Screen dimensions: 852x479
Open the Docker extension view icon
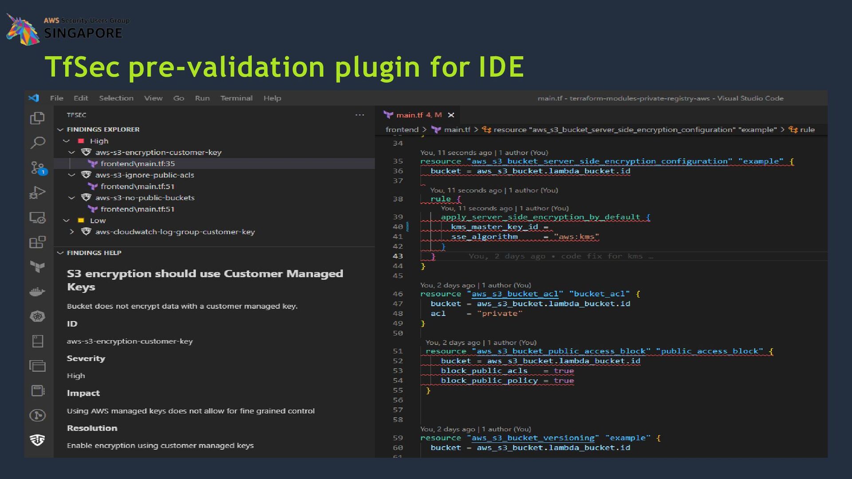coord(37,291)
